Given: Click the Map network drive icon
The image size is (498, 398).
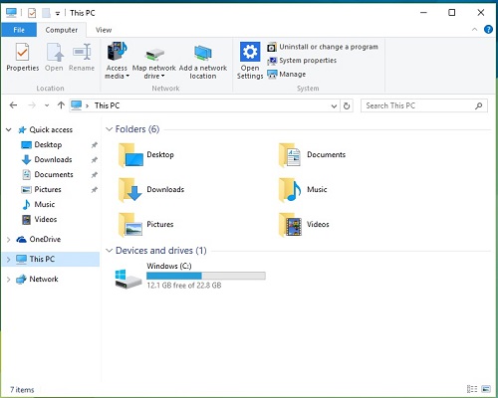Looking at the screenshot, I should coord(154,55).
